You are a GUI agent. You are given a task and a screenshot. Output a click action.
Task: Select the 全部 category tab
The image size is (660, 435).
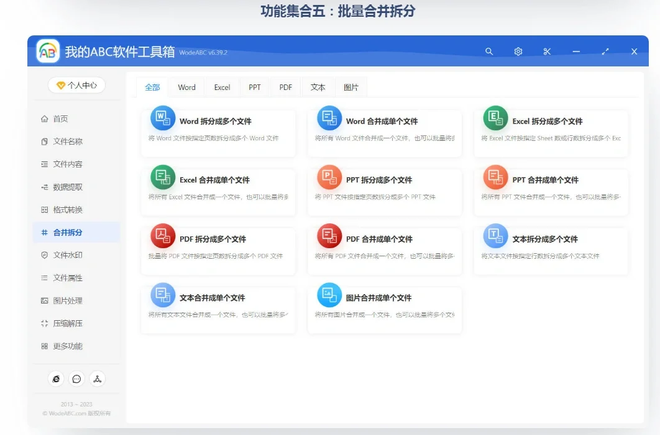(x=152, y=87)
